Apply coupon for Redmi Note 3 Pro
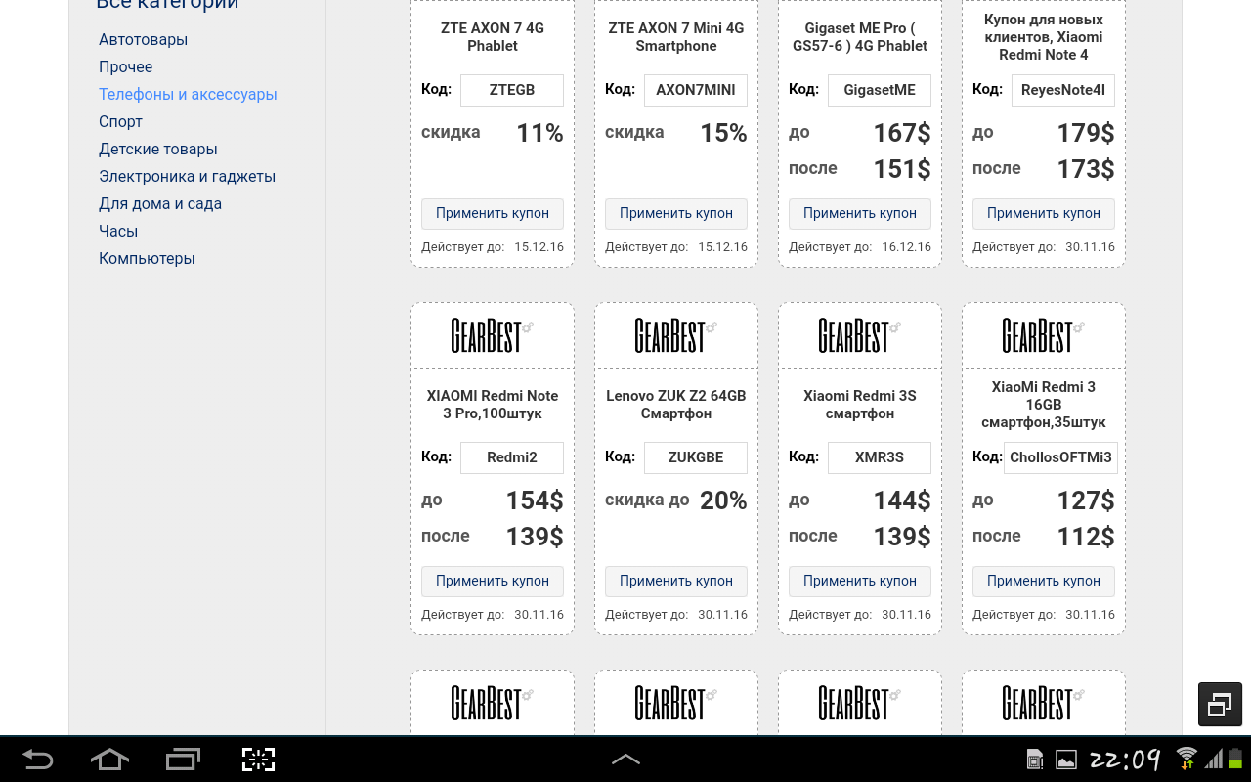 click(493, 581)
